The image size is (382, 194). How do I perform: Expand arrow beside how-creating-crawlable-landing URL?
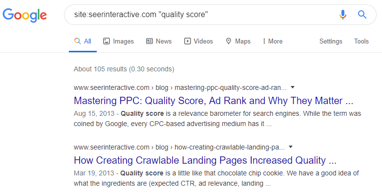(291, 147)
